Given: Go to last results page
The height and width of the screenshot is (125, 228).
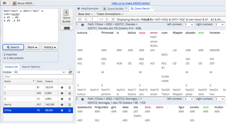Looking at the screenshot, I should (x=113, y=19).
